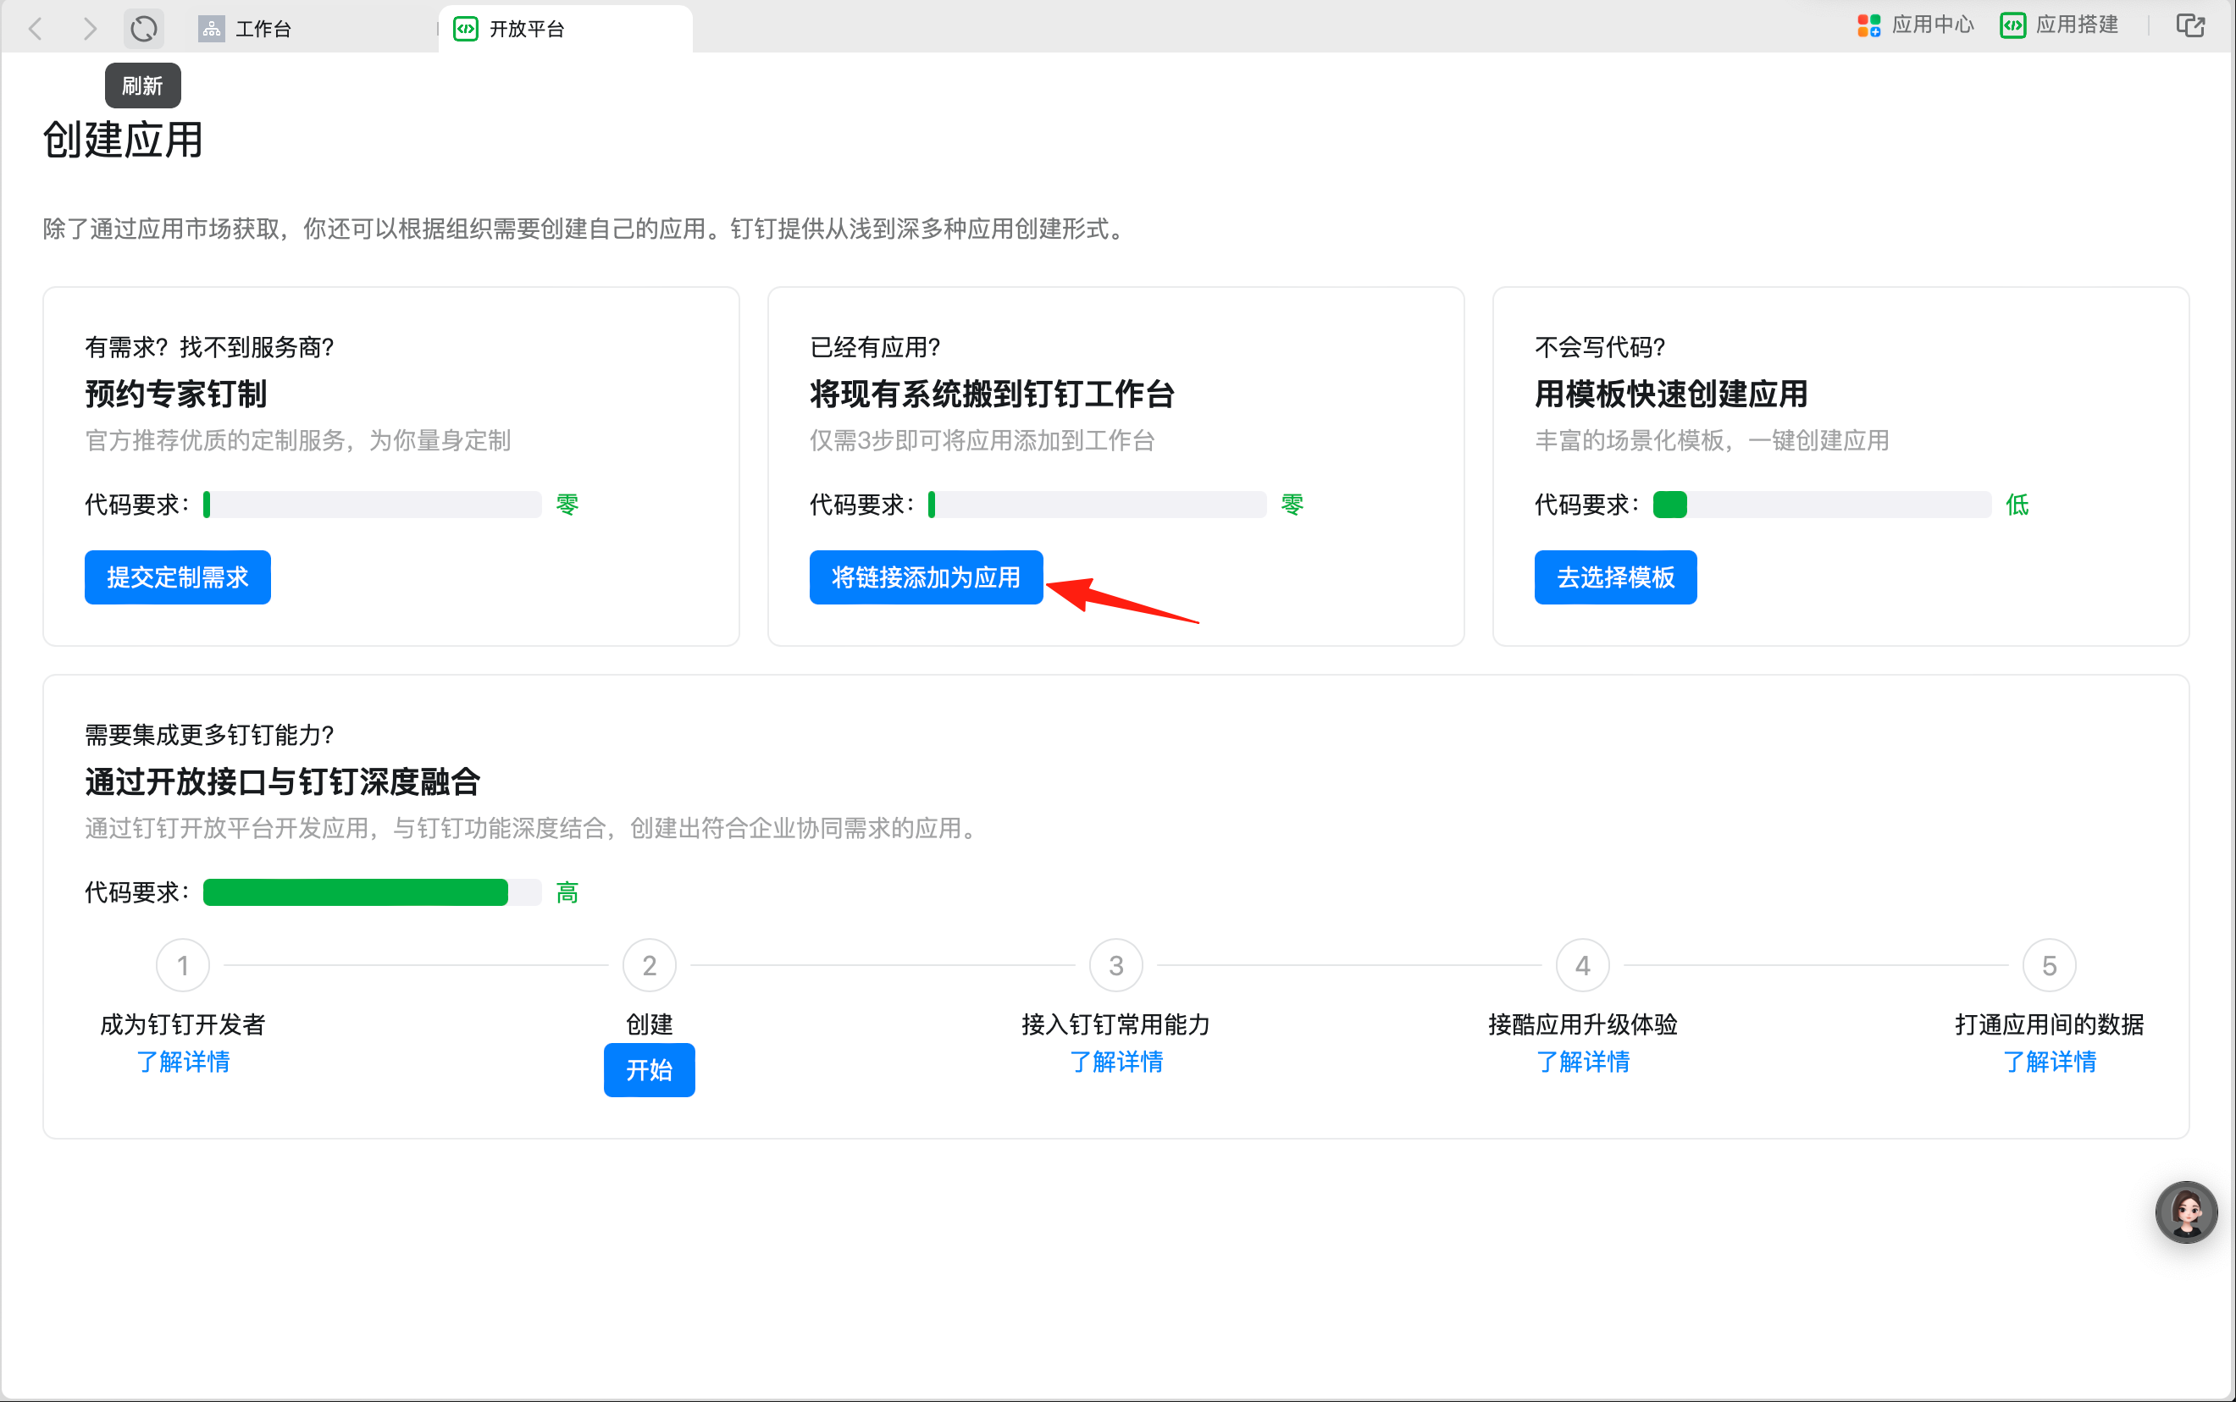Click the 打通应用间的数据 step label
2236x1402 pixels.
(2049, 1024)
